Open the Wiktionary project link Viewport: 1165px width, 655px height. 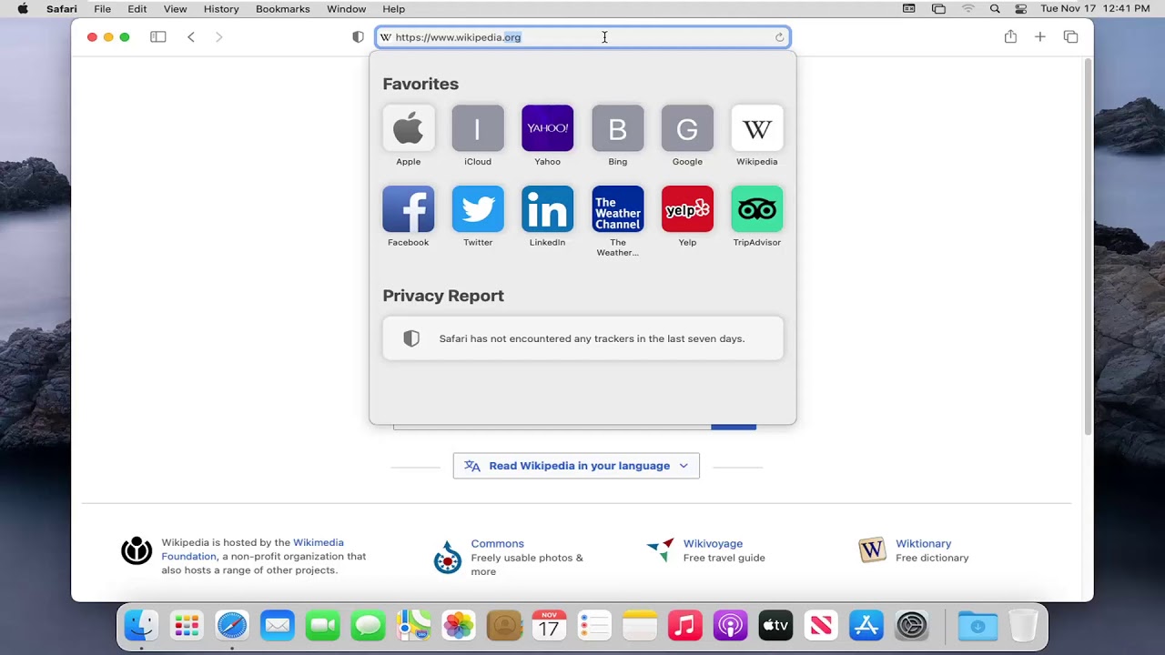pyautogui.click(x=923, y=543)
